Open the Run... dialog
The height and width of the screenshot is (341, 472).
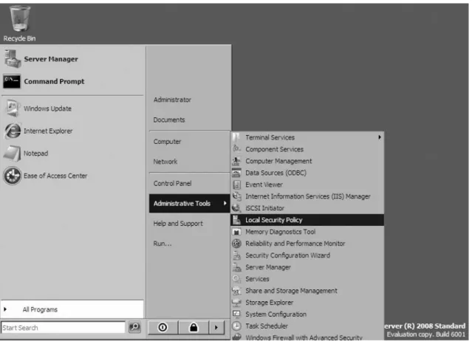pos(163,244)
